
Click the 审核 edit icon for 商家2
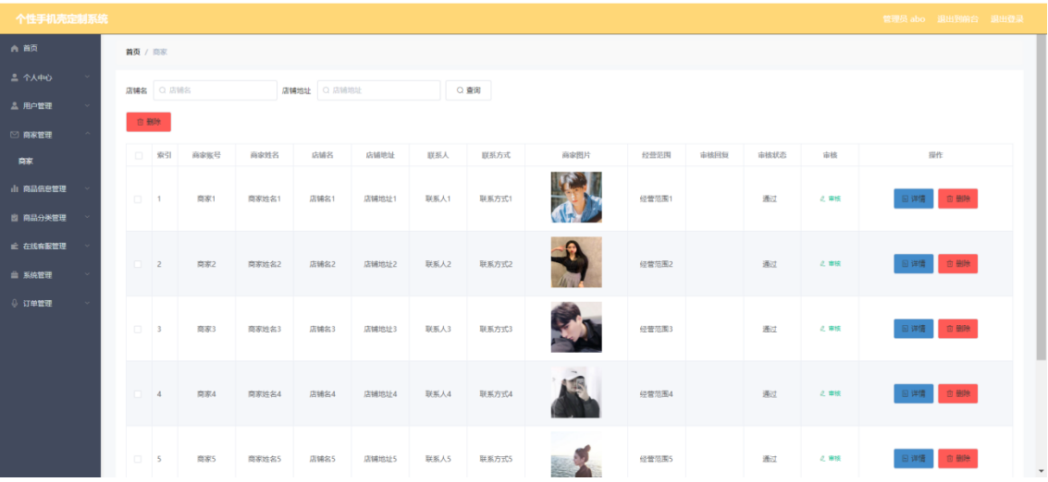[822, 264]
